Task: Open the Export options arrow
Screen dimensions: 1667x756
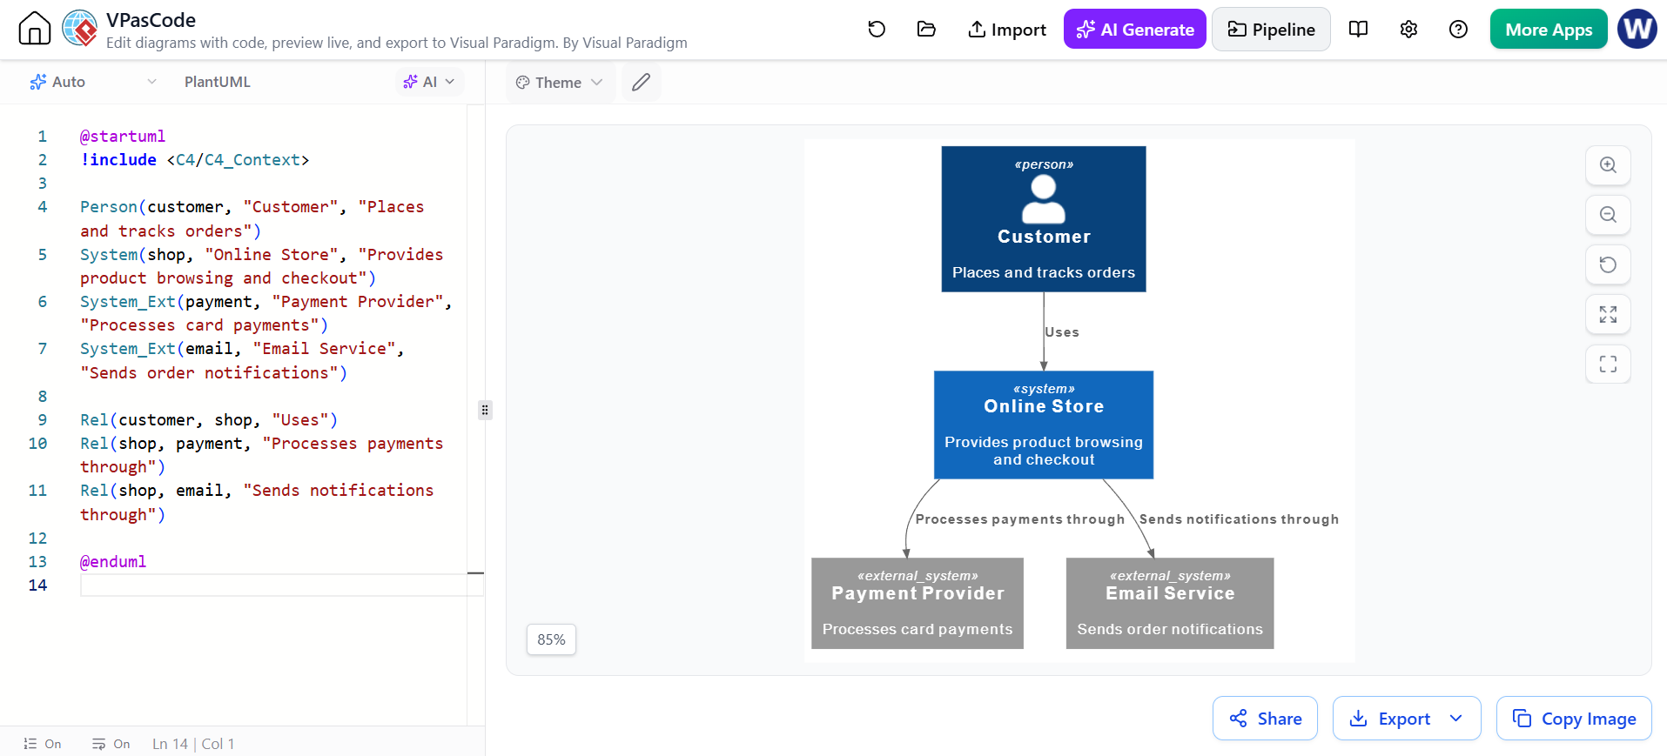Action: [x=1456, y=719]
